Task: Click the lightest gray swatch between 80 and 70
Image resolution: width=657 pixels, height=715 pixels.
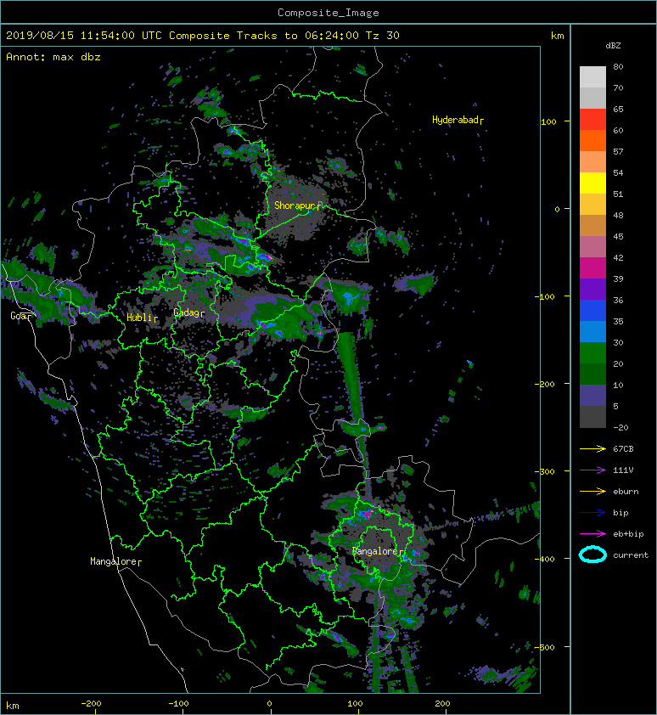Action: click(x=592, y=77)
